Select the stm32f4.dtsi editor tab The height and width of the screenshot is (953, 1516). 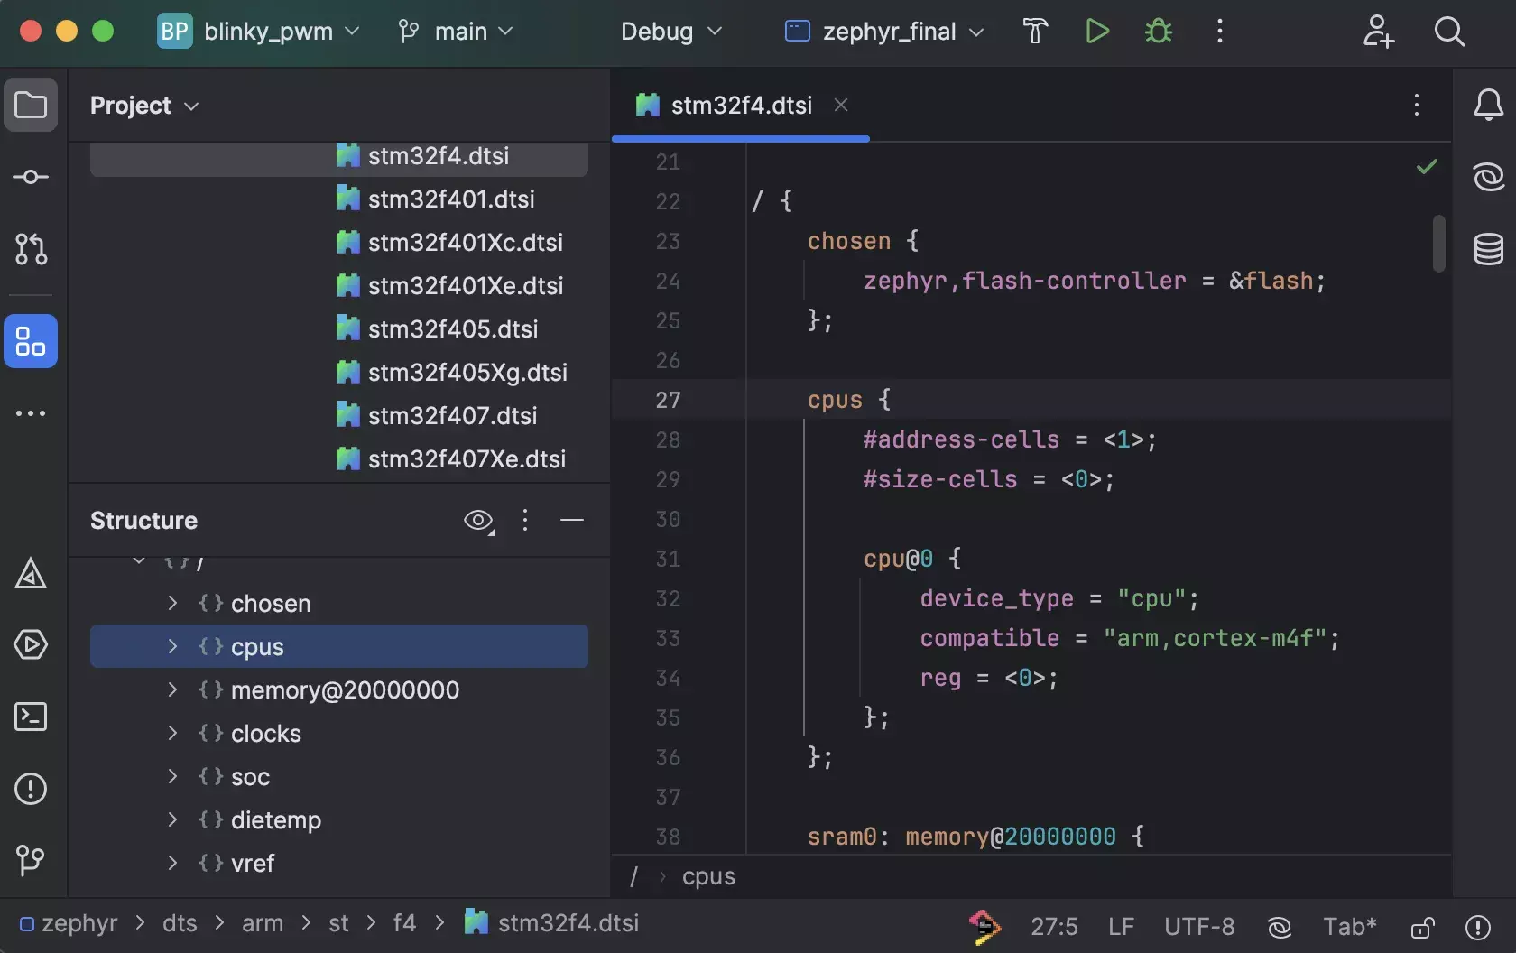(740, 106)
